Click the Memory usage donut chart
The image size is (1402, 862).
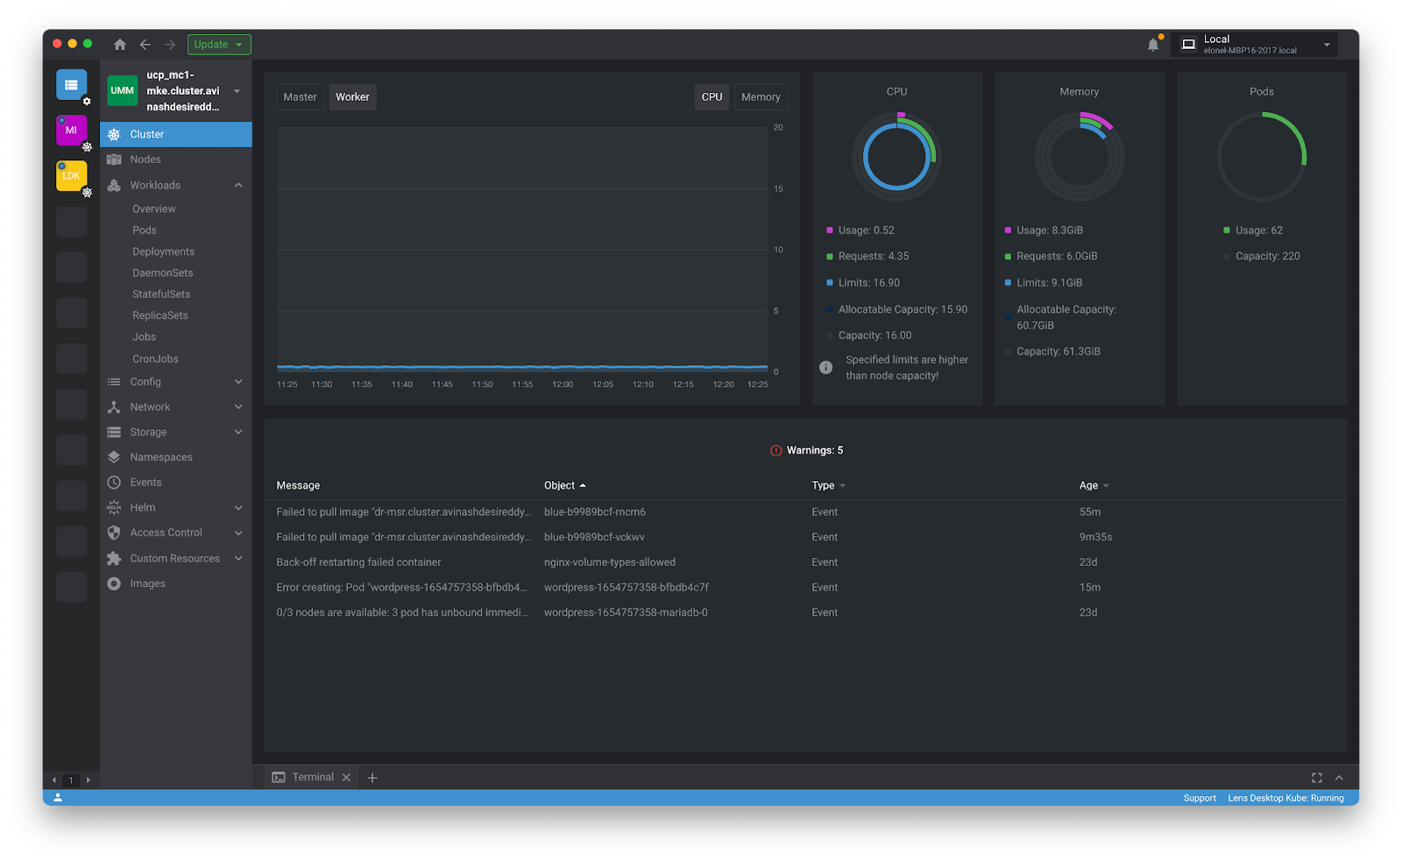click(1079, 158)
